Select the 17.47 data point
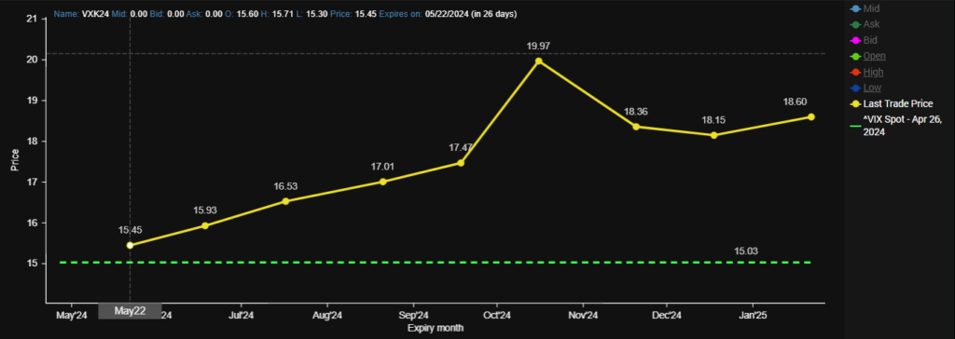The width and height of the screenshot is (955, 339). pyautogui.click(x=461, y=162)
